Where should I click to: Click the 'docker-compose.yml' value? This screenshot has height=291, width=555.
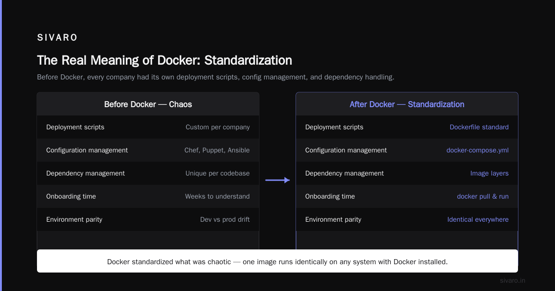tap(477, 150)
